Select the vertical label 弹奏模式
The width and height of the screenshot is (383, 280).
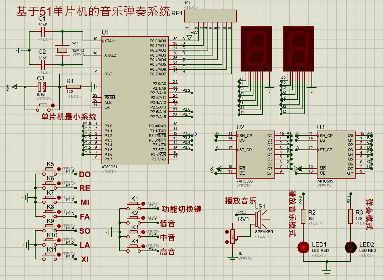(x=369, y=214)
